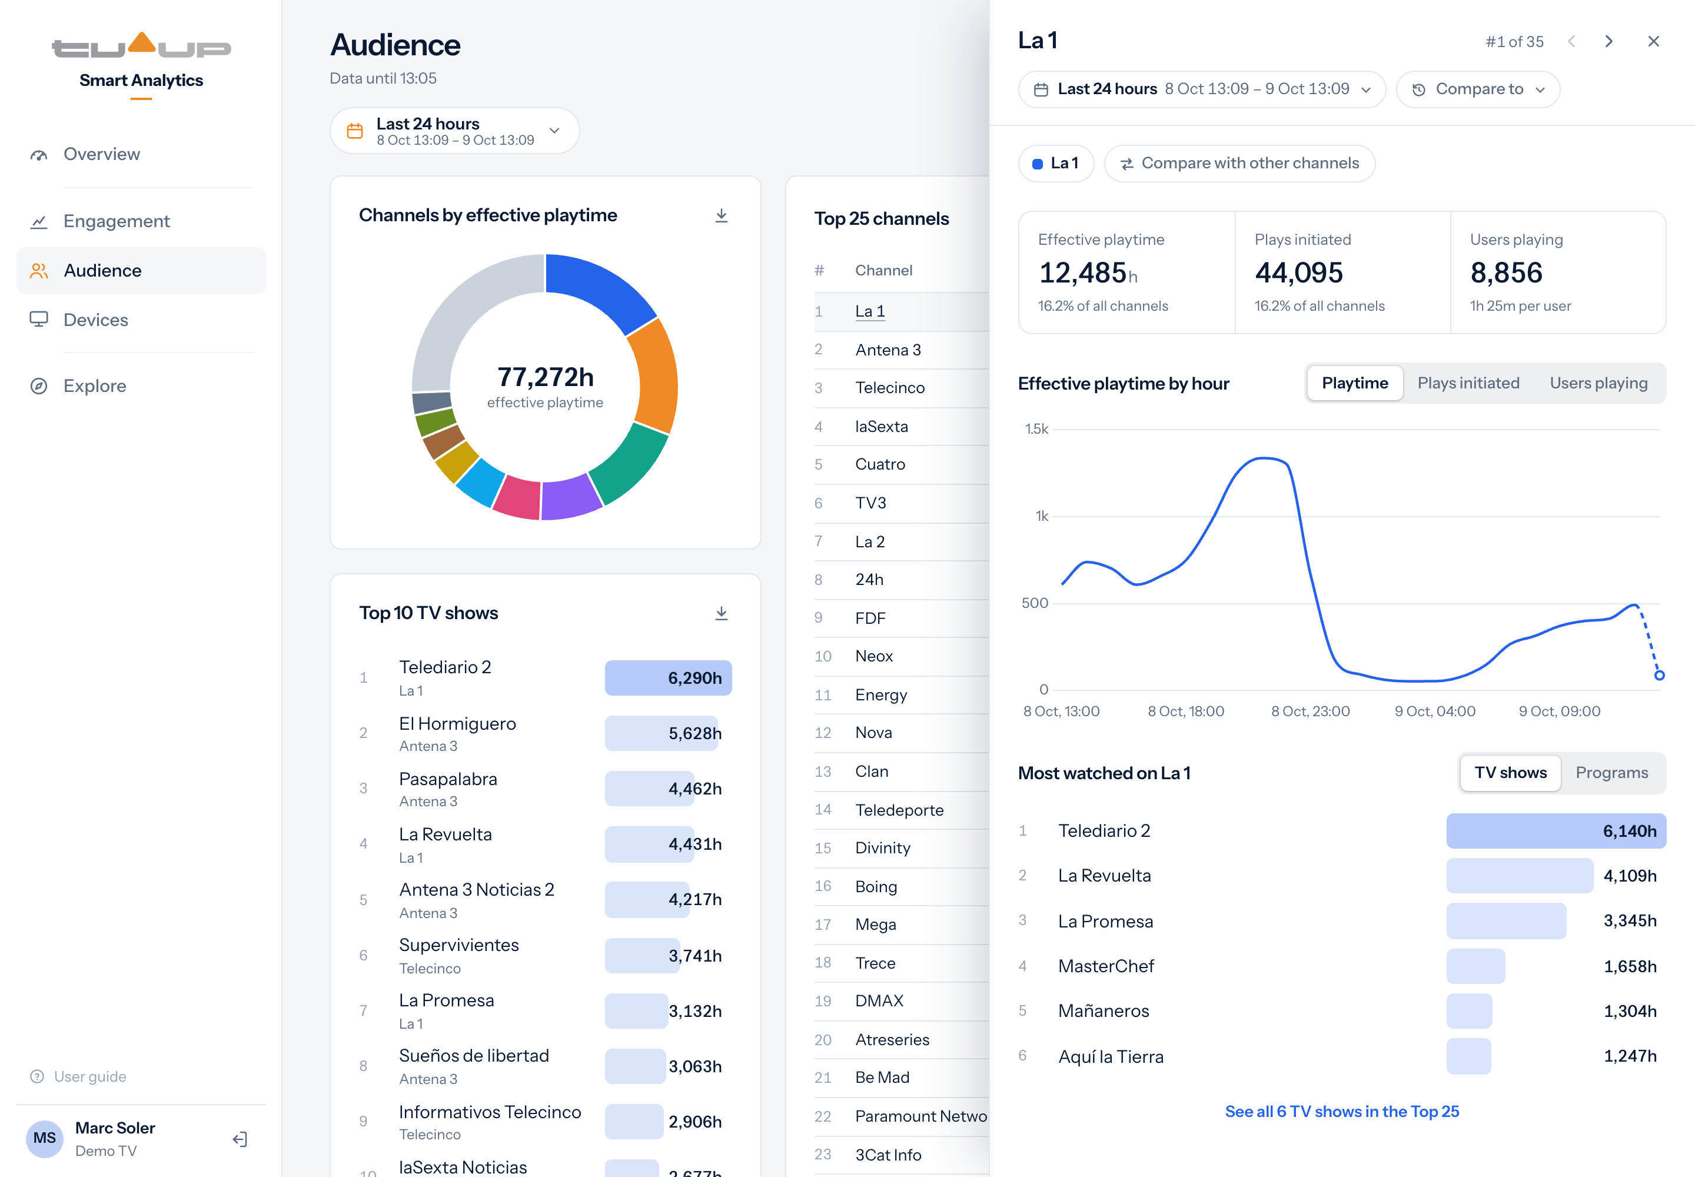Viewport: 1695px width, 1177px height.
Task: Click See all 6 TV shows link
Action: pyautogui.click(x=1342, y=1111)
